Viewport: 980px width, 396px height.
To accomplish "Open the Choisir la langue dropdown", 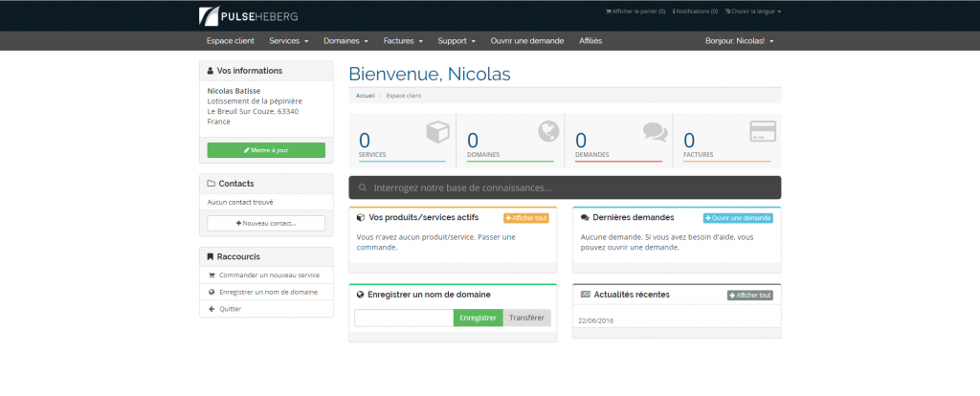I will point(753,11).
